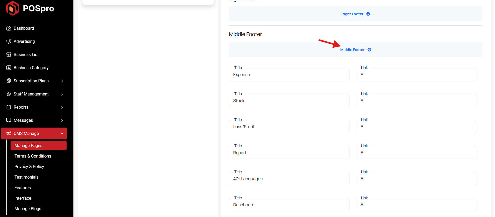Toggle the Middle Footer arrow icon
Image resolution: width=495 pixels, height=217 pixels.
pos(369,50)
